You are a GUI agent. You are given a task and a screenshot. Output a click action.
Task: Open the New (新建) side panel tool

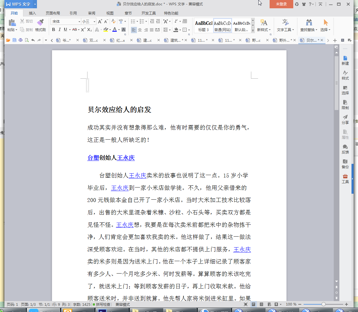345,60
